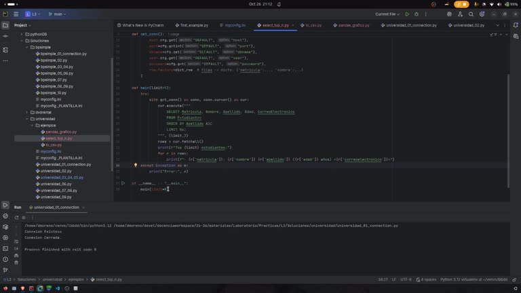Open Notifications bell in right sidebar
The width and height of the screenshot is (521, 293).
(x=516, y=25)
